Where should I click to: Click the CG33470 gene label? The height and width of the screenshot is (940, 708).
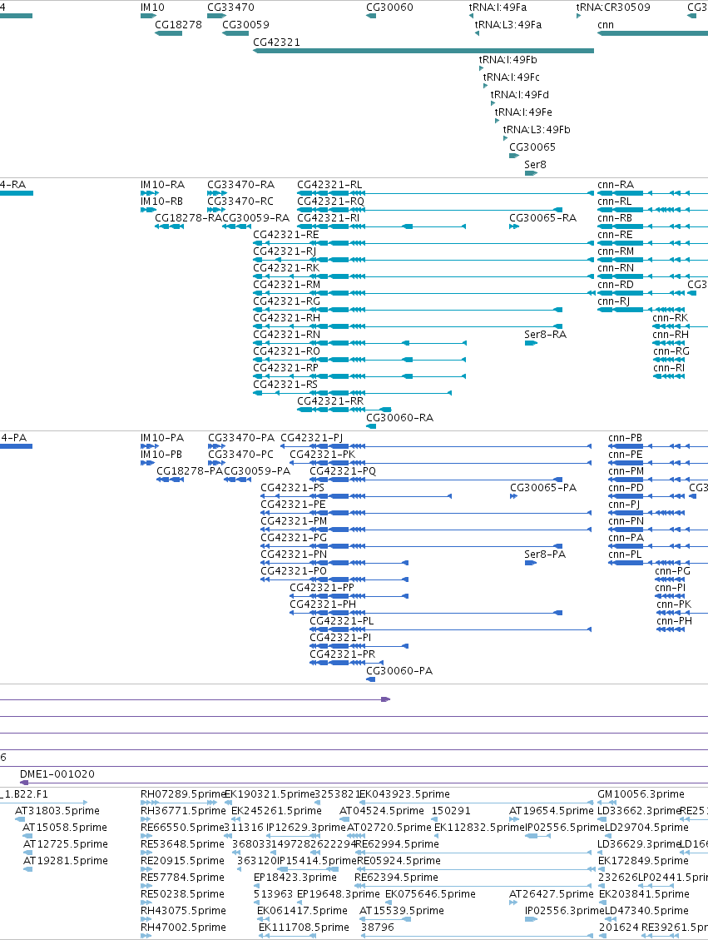(x=230, y=7)
